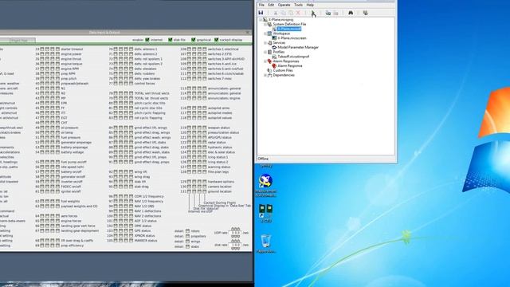Collapse the X-Plane.nivsproj root node
The image size is (510, 287).
(261, 19)
